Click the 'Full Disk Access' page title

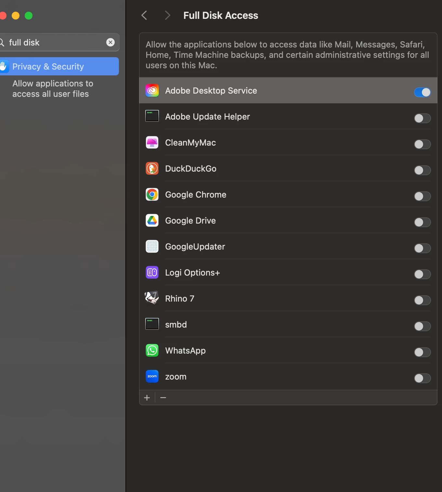click(221, 15)
